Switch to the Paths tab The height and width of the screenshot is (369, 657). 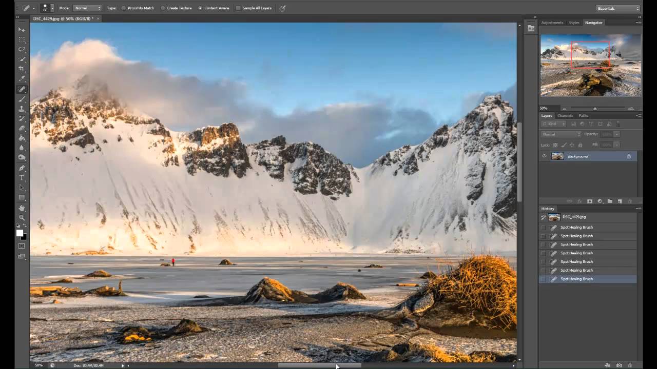(x=584, y=115)
